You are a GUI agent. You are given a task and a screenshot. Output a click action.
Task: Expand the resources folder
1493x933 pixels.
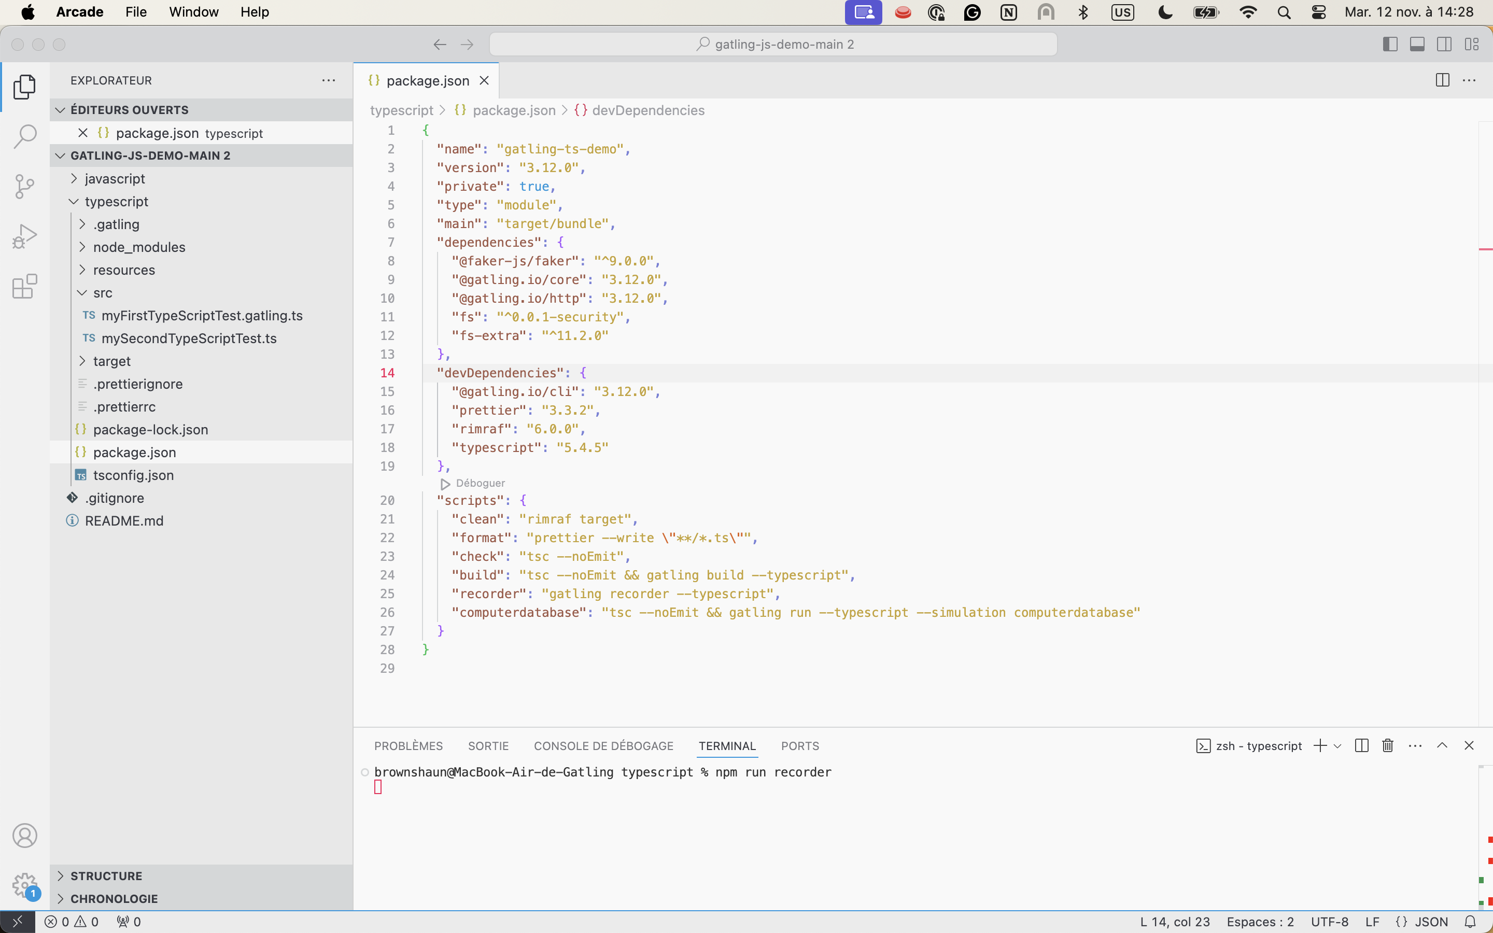click(x=201, y=270)
